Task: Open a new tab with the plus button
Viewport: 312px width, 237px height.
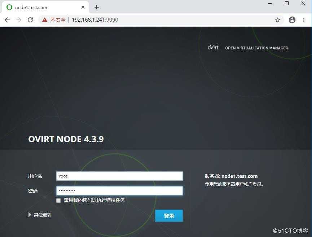Action: click(97, 7)
